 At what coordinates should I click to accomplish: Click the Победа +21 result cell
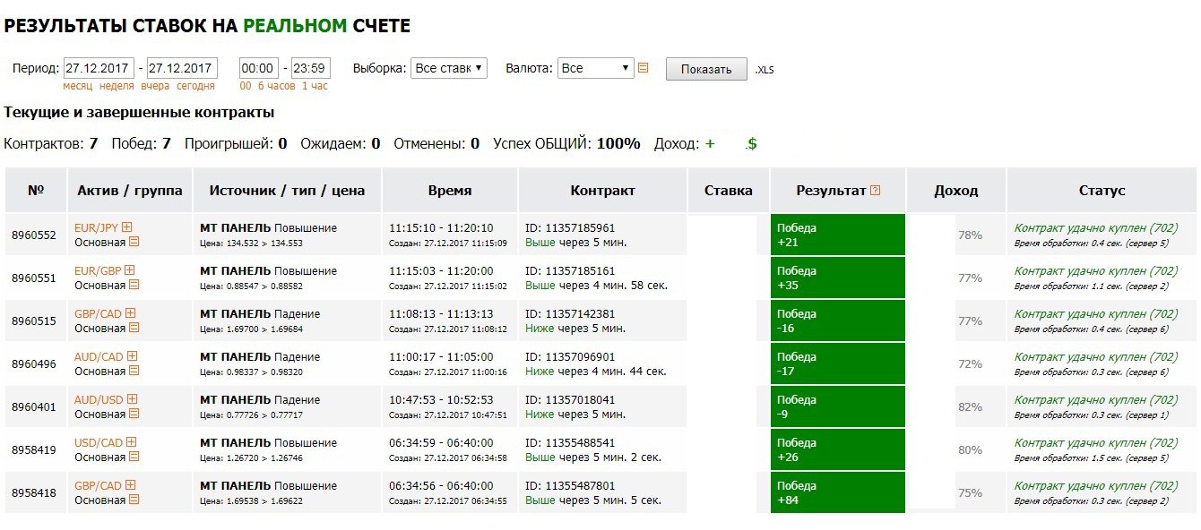pyautogui.click(x=838, y=235)
